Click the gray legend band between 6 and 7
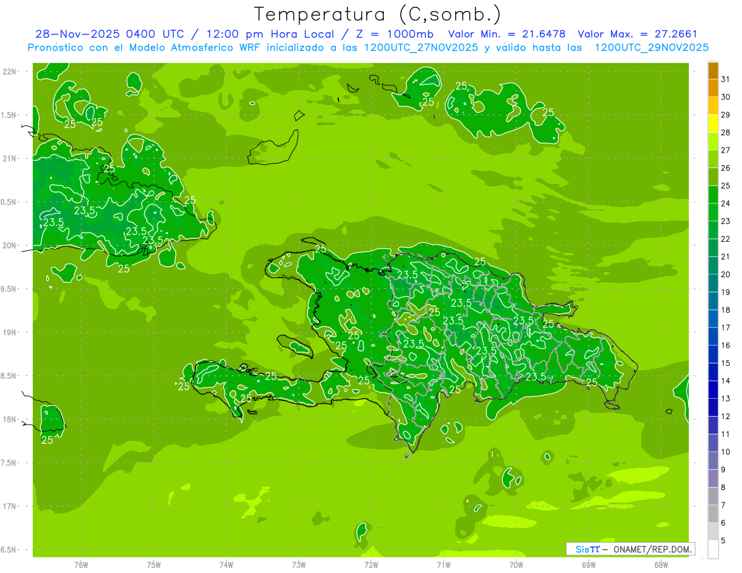The image size is (742, 573). pyautogui.click(x=713, y=514)
